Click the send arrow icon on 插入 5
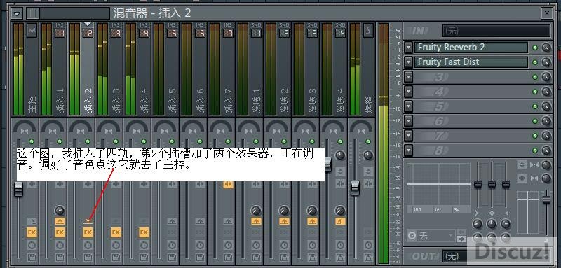 coord(172,221)
